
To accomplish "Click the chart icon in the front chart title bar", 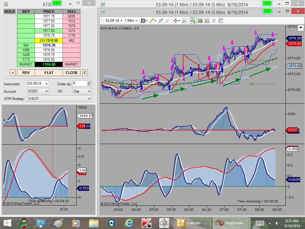I will coord(103,12).
